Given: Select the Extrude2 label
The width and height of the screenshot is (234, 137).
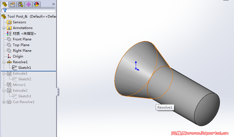Looking at the screenshot, I should tap(20, 91).
